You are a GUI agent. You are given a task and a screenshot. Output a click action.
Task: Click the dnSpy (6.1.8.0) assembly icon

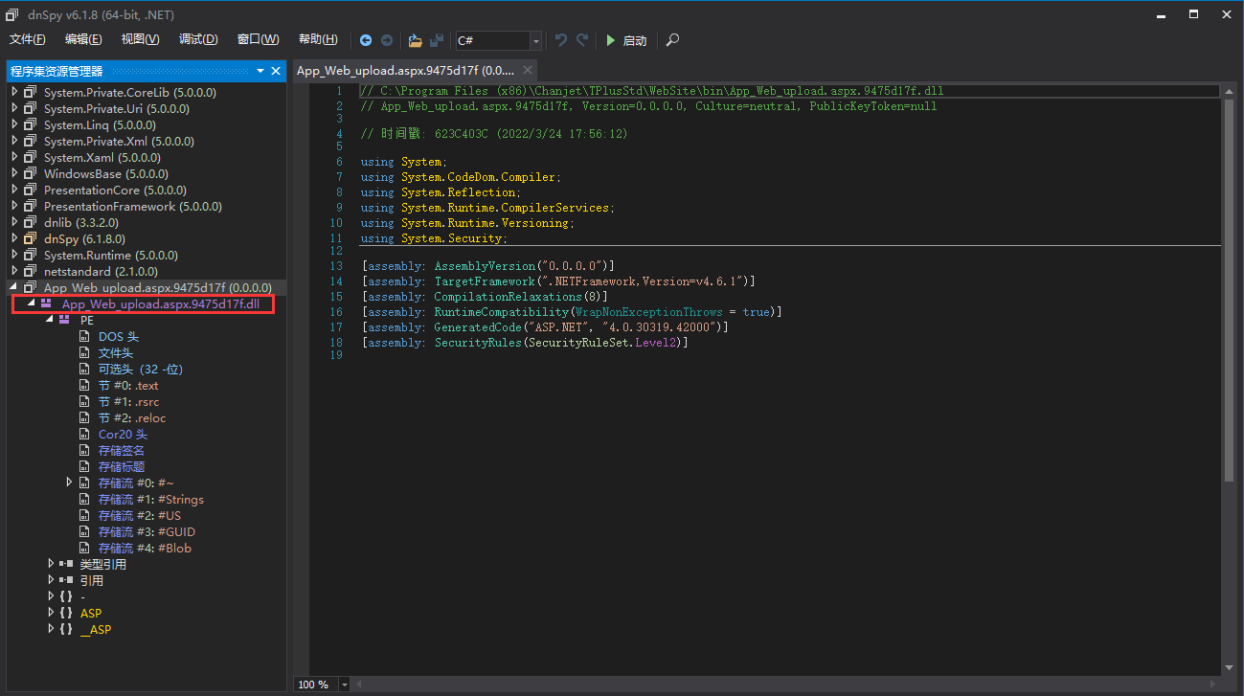coord(31,238)
